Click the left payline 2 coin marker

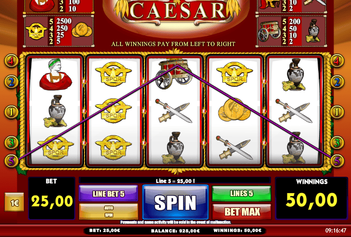point(11,82)
